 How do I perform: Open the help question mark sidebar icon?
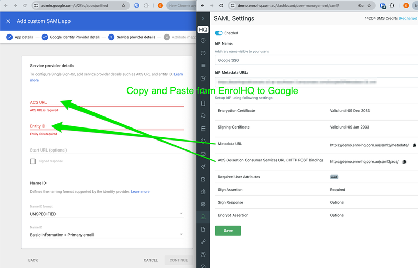(x=203, y=254)
